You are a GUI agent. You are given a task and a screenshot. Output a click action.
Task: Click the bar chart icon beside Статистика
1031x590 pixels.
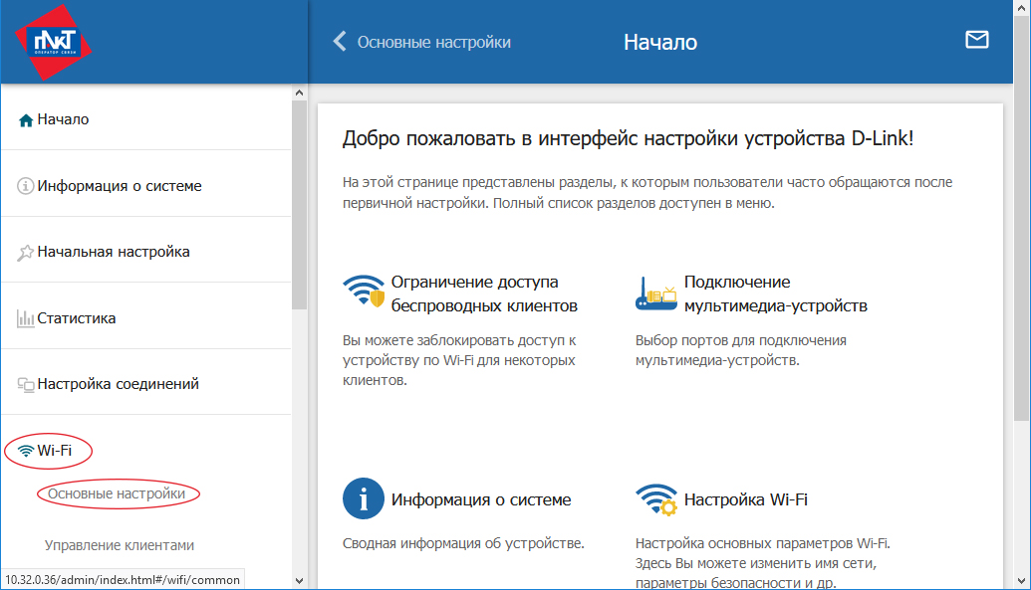point(26,319)
